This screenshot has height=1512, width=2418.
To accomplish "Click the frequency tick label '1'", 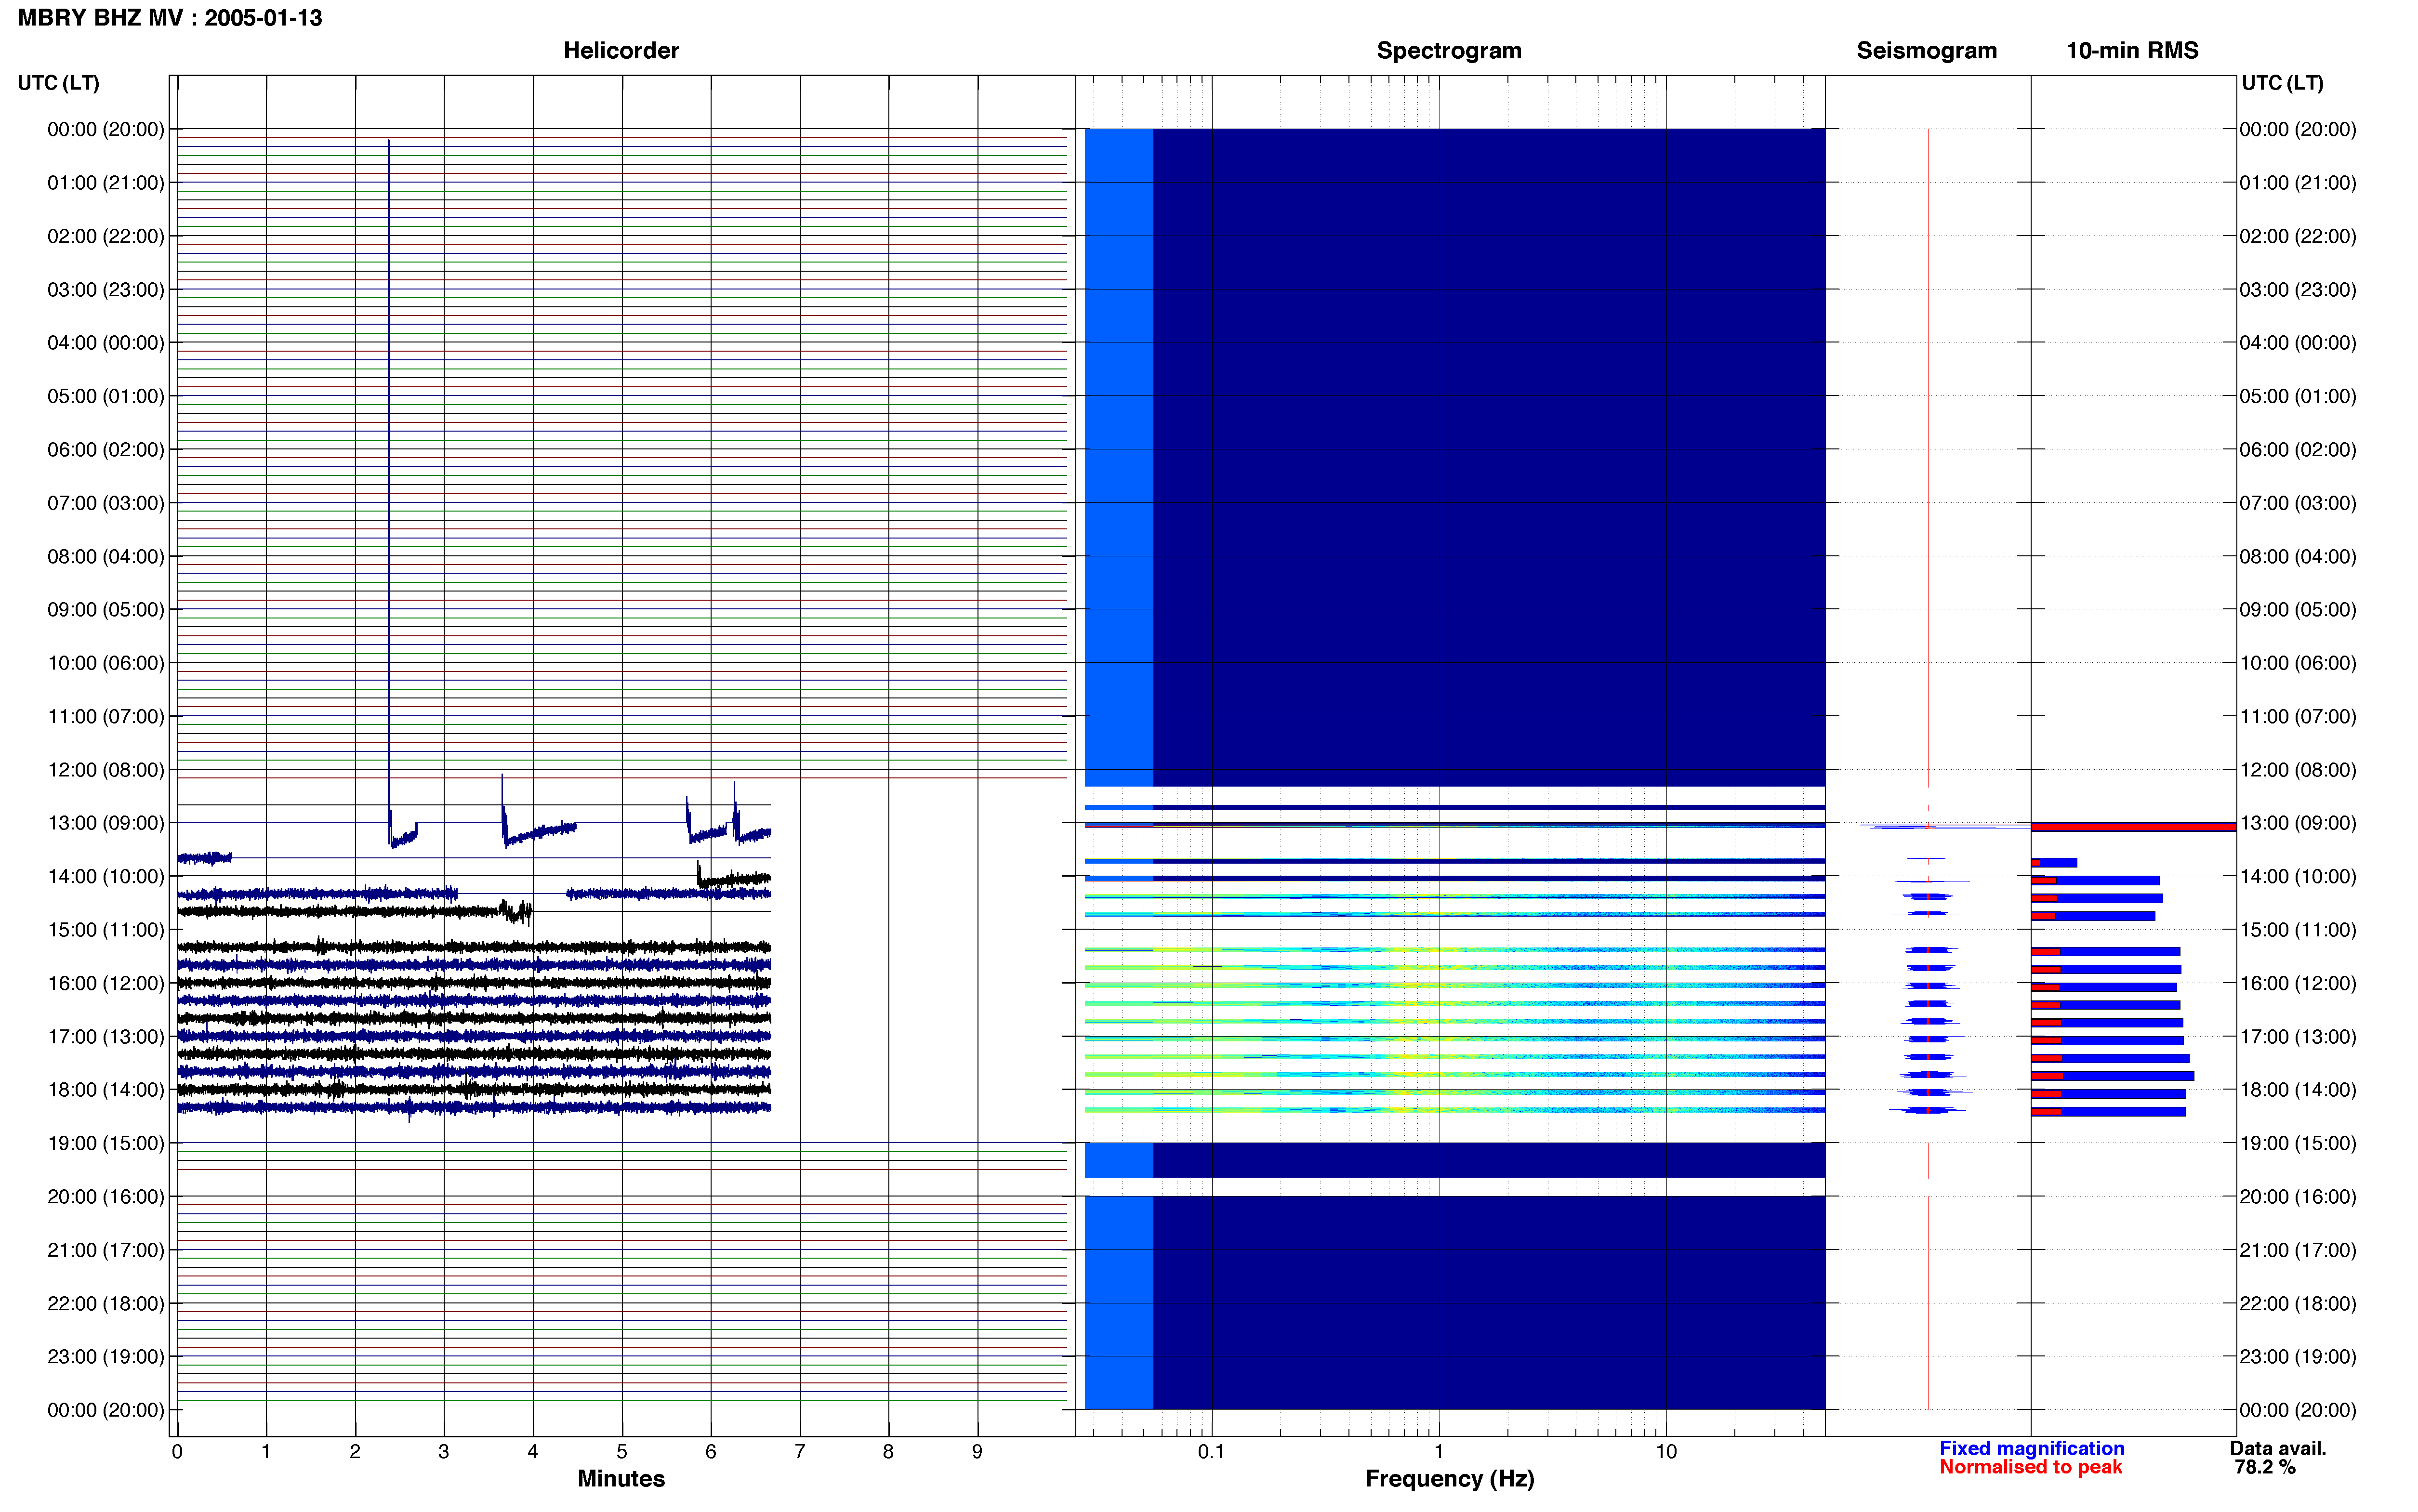I will pyautogui.click(x=1439, y=1451).
